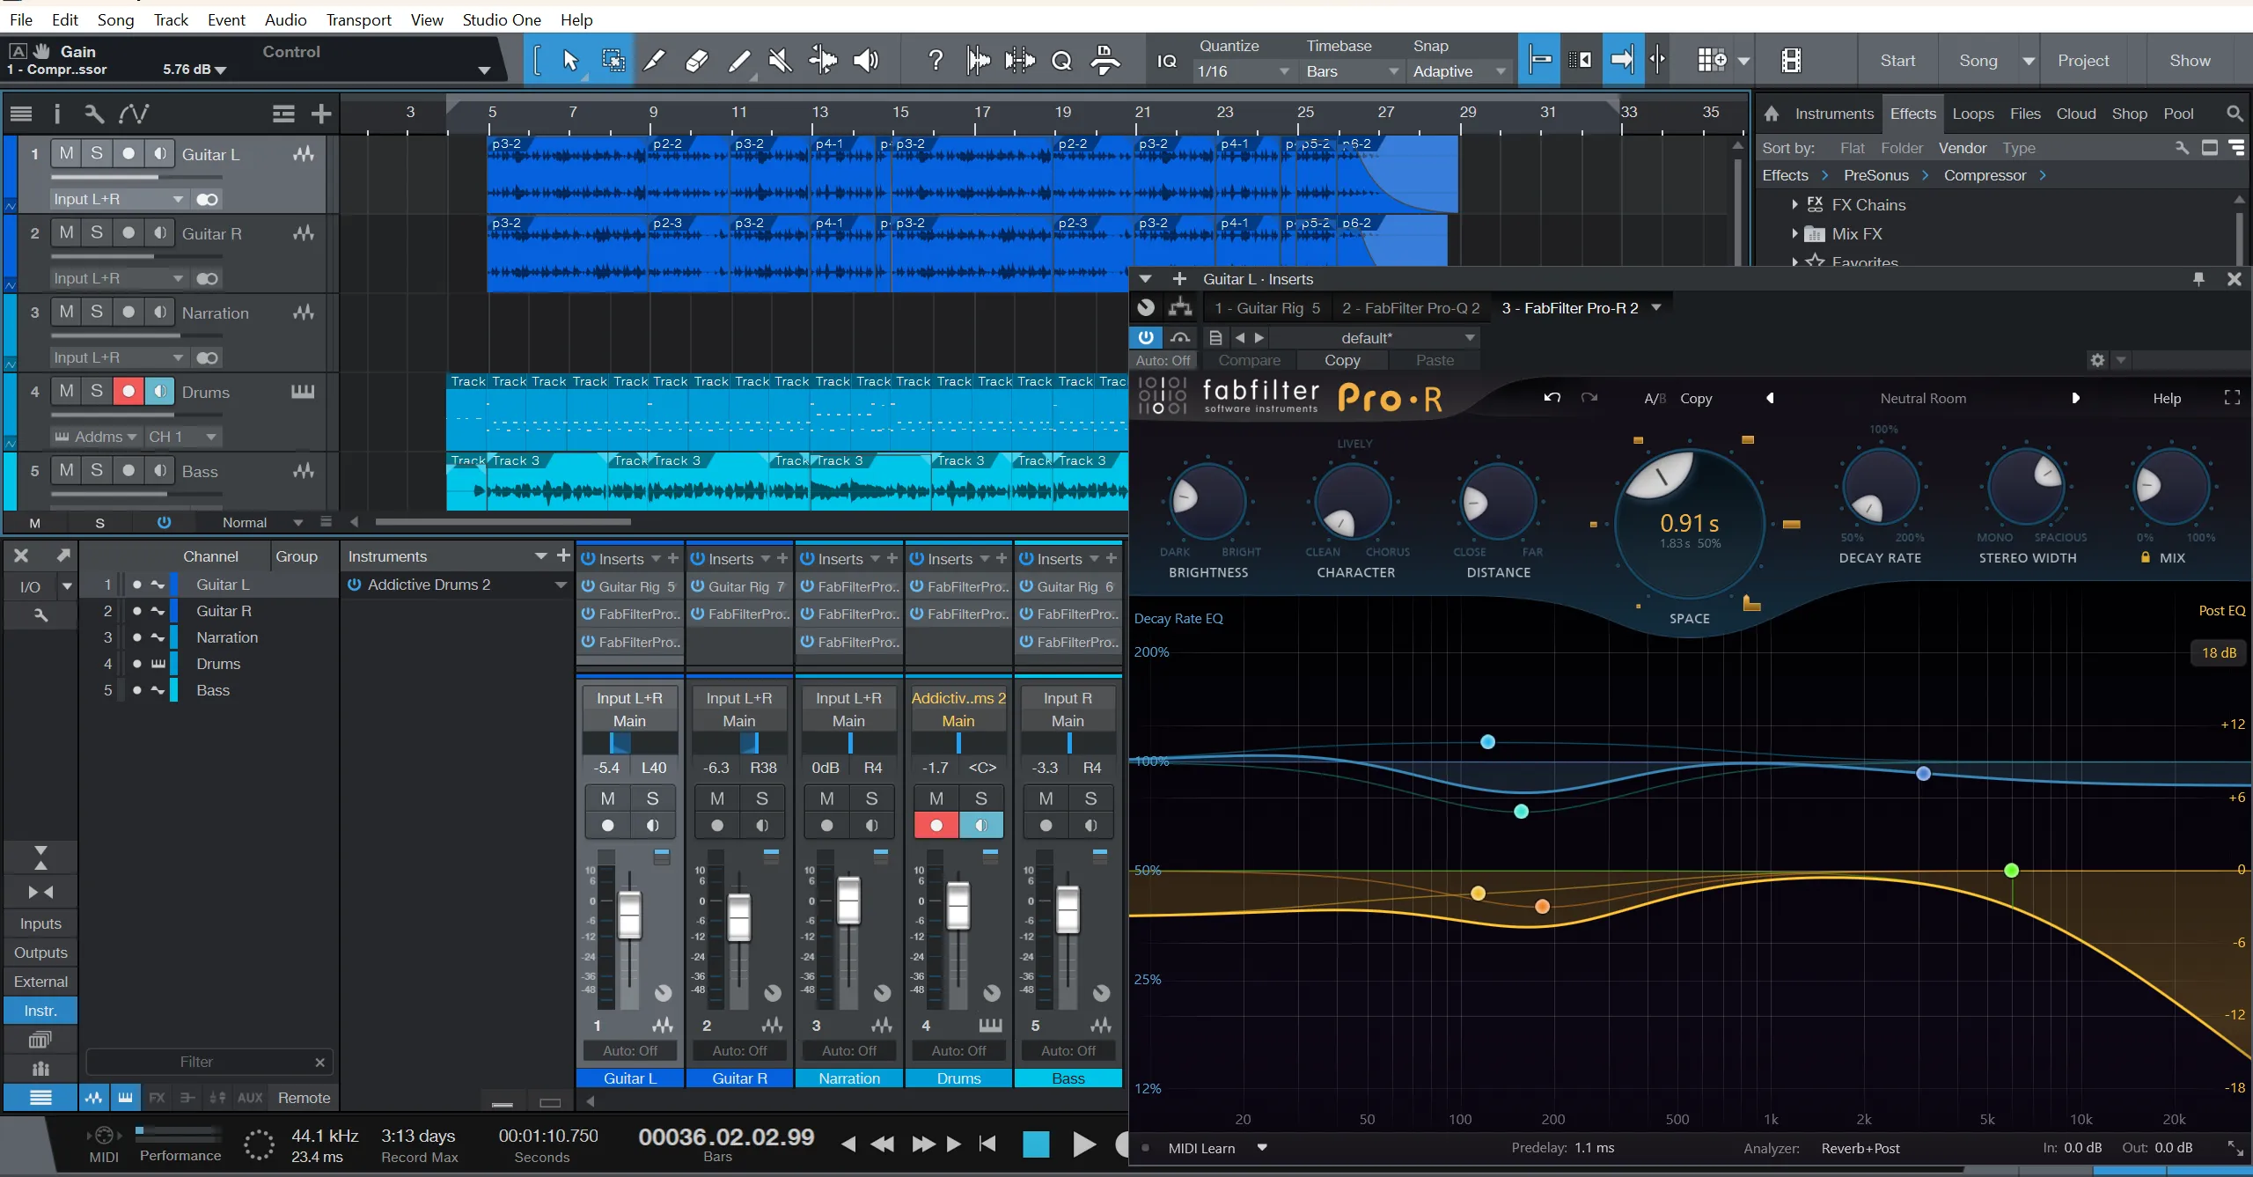The height and width of the screenshot is (1177, 2253).
Task: Select next Pro-R preset arrow
Action: [2076, 398]
